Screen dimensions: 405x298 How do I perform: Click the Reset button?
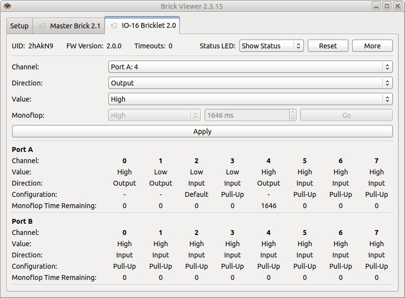[328, 46]
